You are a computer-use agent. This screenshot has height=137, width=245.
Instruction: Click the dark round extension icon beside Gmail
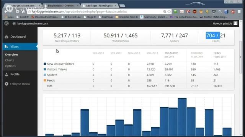pos(194,11)
